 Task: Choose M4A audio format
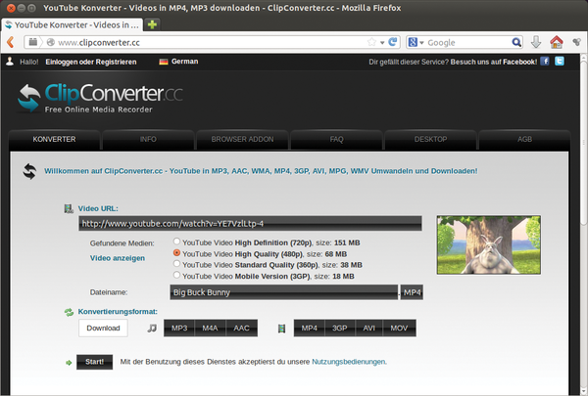210,329
